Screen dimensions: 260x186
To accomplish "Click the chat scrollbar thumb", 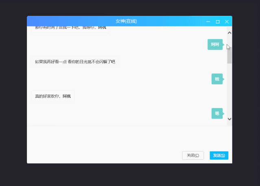I will point(229,55).
